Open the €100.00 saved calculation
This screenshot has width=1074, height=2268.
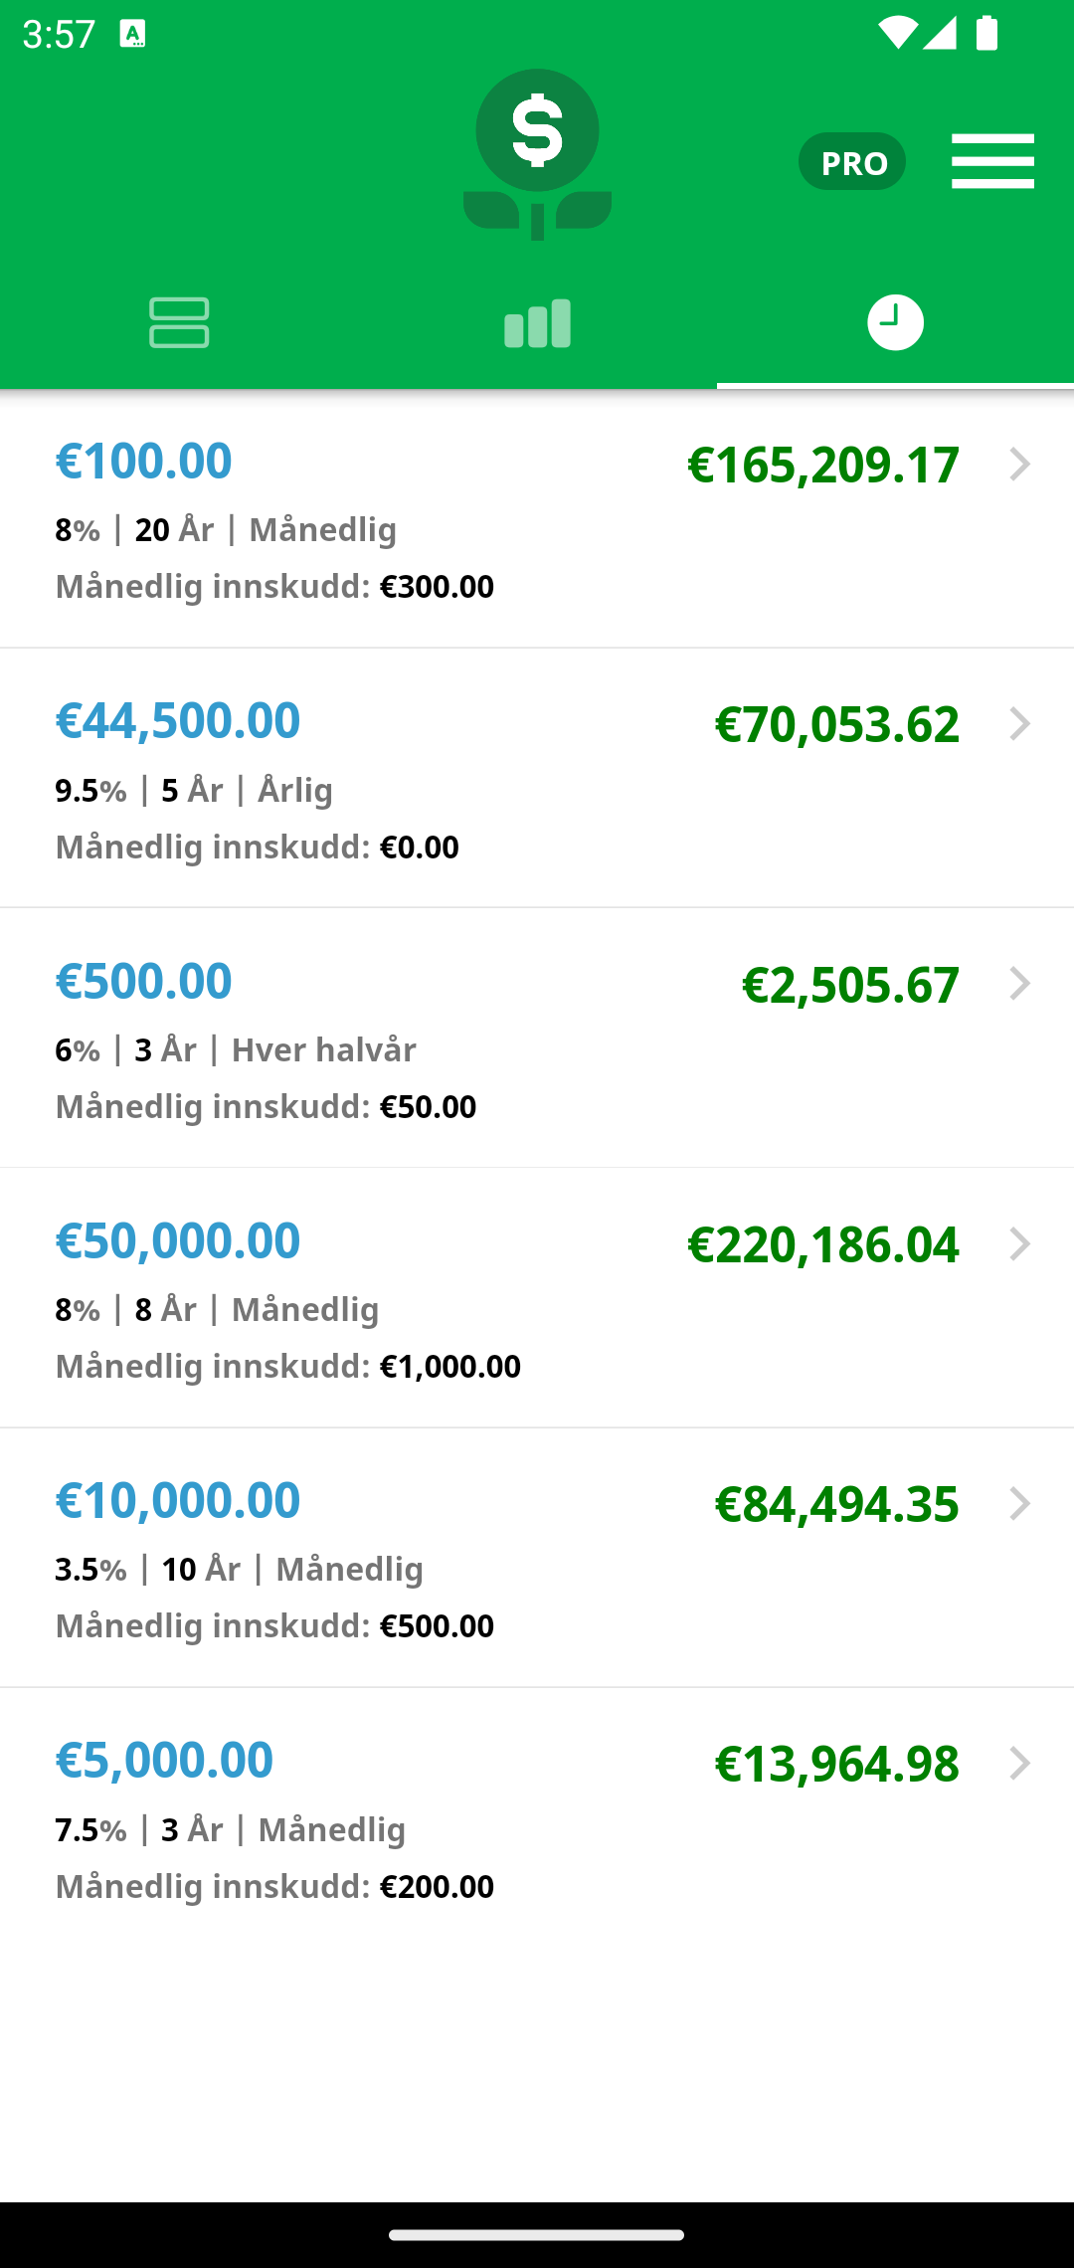click(x=537, y=519)
